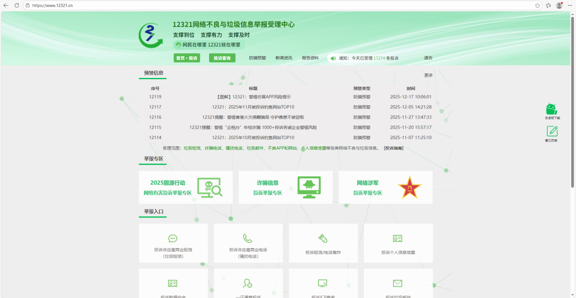Open the 网络涉军 report zone banner

point(385,188)
